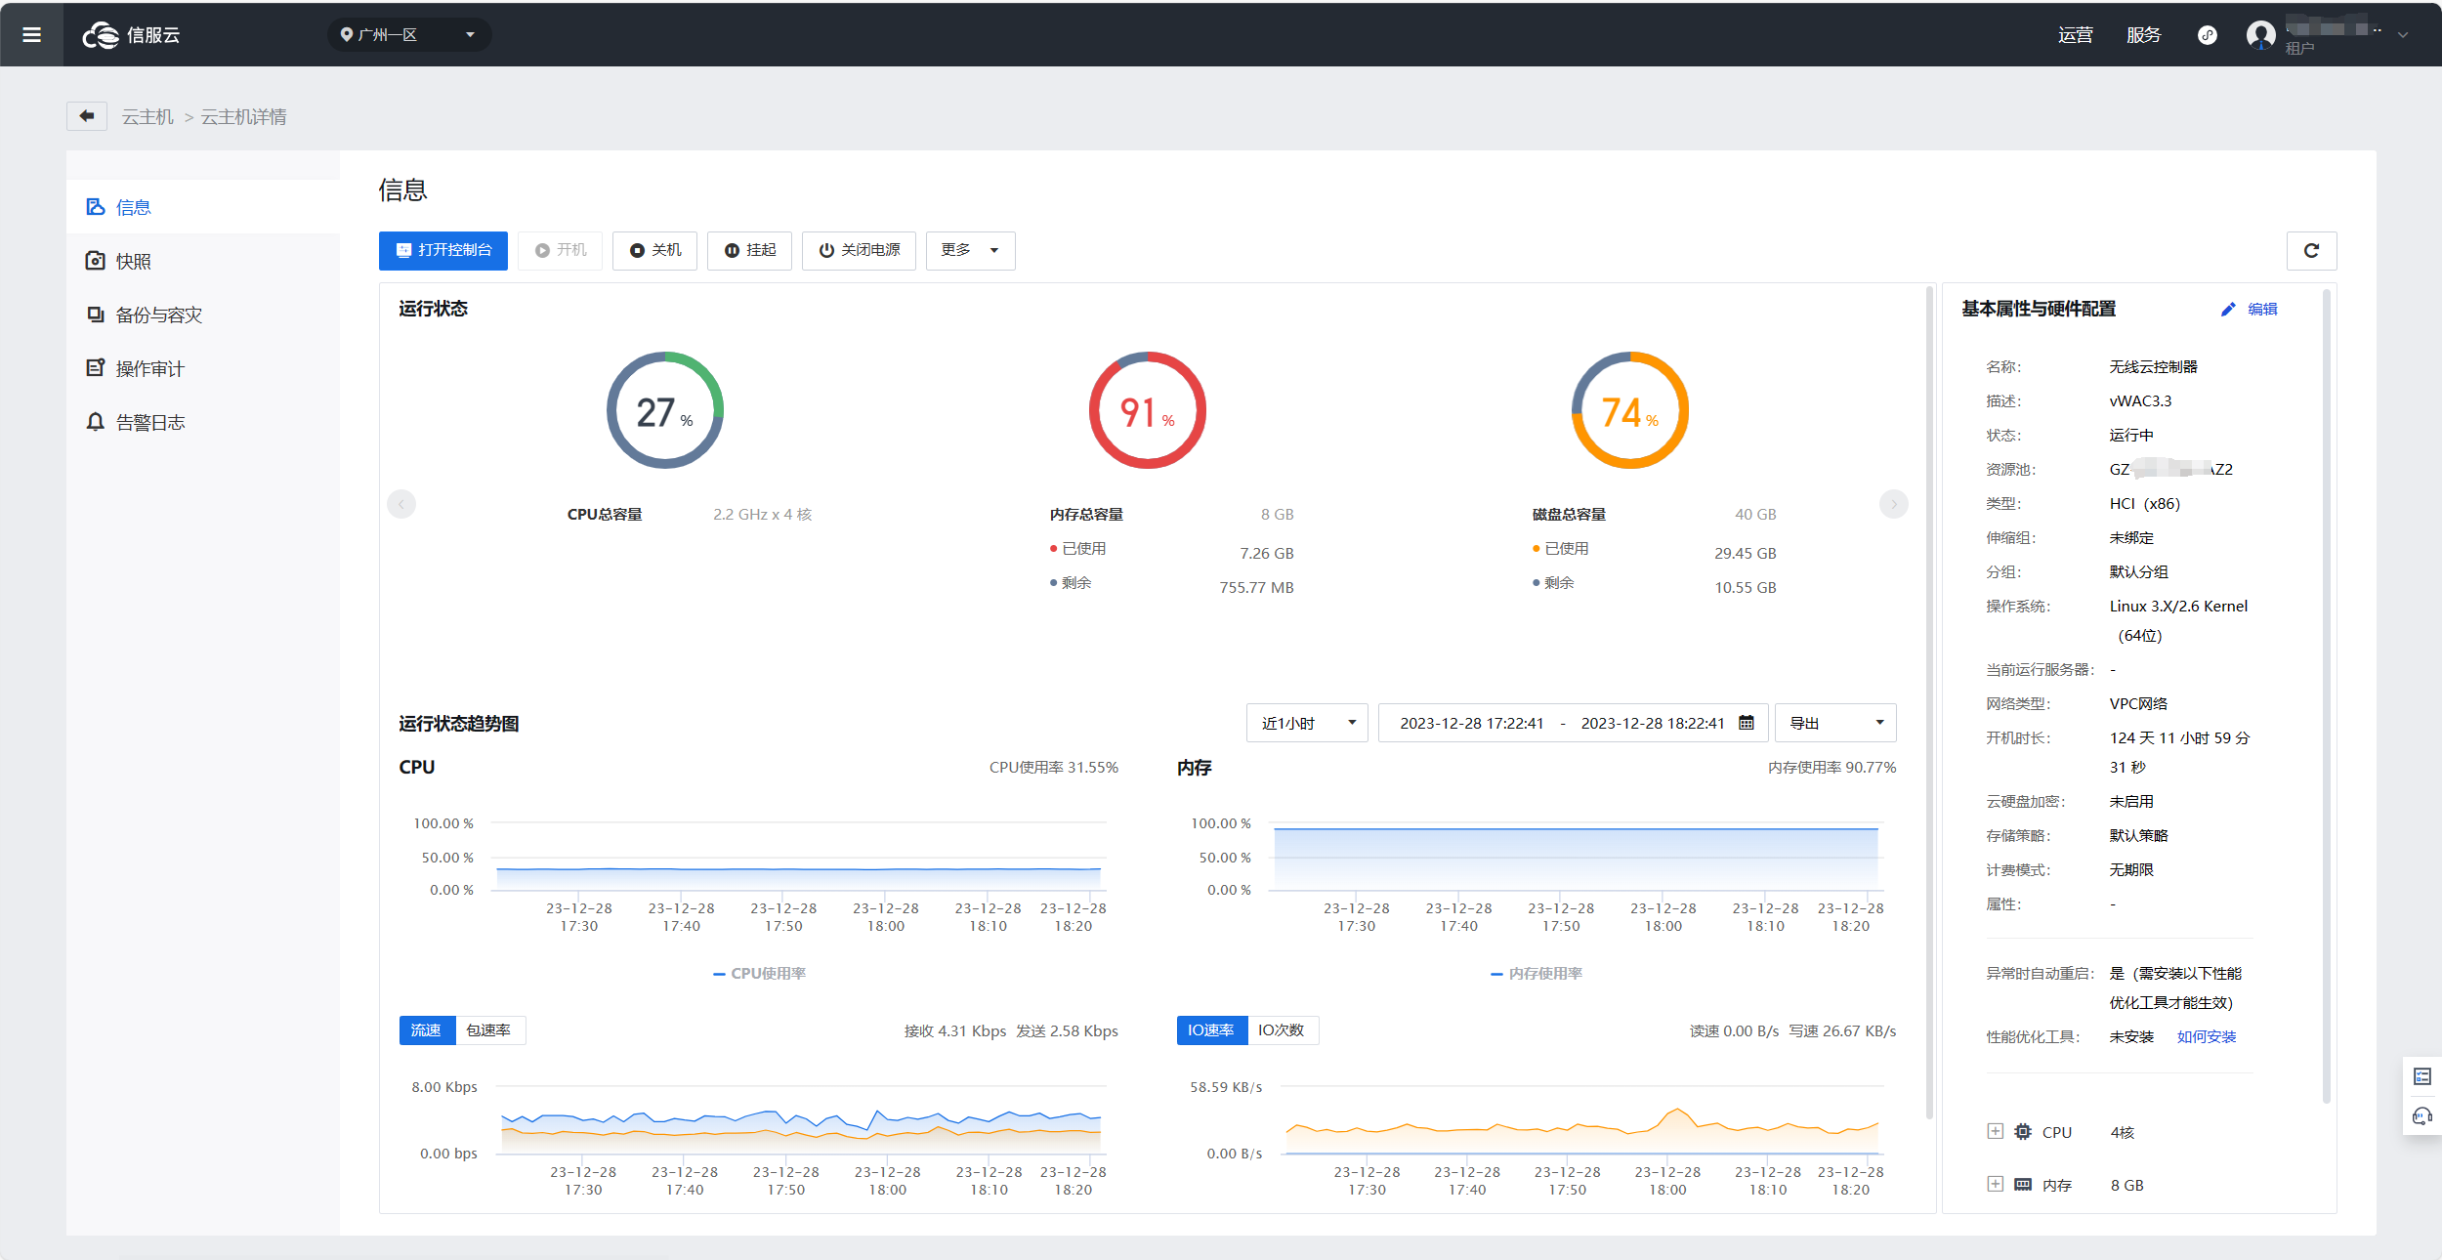Switch to 包速率 toggle
Image resolution: width=2442 pixels, height=1260 pixels.
point(488,1030)
